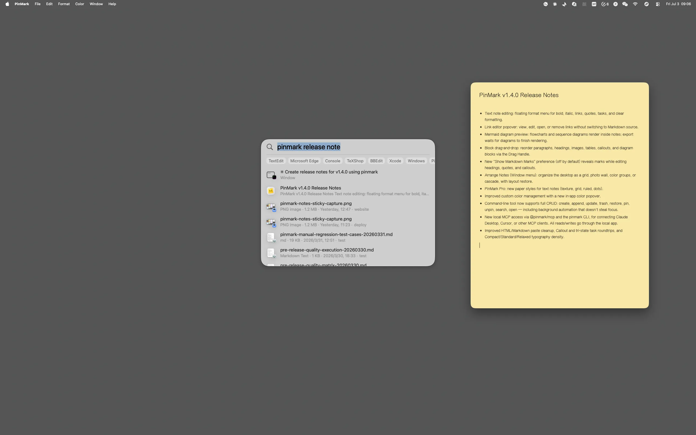The width and height of the screenshot is (696, 435).
Task: Filter results by TextEdit chip
Action: click(x=276, y=161)
